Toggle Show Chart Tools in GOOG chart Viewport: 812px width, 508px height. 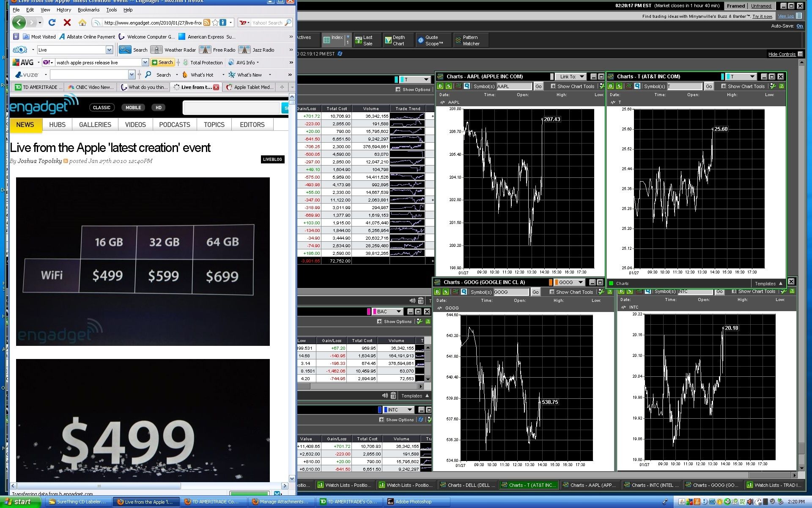click(x=571, y=292)
